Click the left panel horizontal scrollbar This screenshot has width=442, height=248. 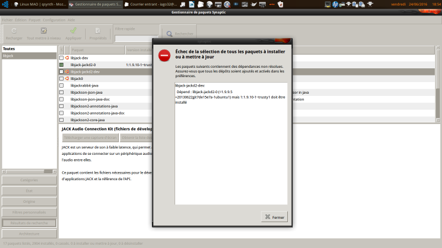(29, 171)
